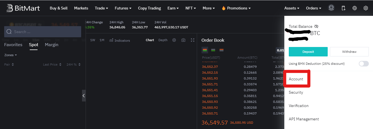Select the buy-only order book view icon

point(213,50)
